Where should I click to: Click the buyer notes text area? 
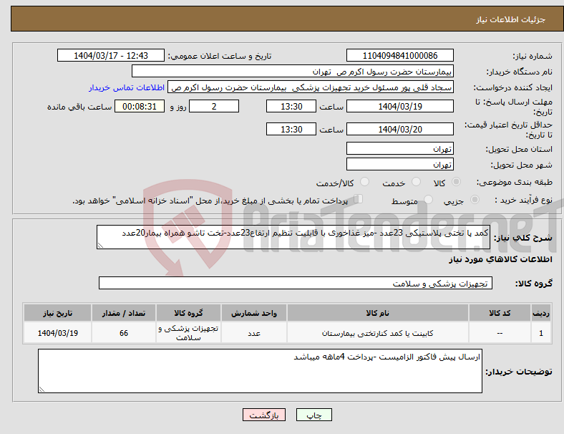[x=260, y=371]
